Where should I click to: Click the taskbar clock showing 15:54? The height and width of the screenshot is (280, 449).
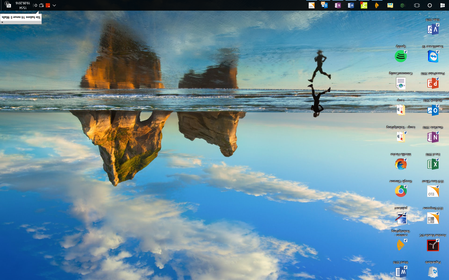(x=23, y=5)
